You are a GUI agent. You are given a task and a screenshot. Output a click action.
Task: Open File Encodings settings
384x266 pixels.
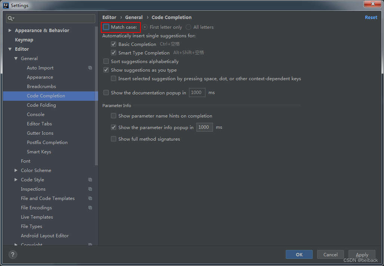point(37,207)
